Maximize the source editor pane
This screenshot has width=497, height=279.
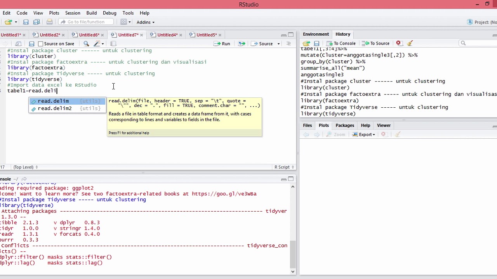[290, 35]
